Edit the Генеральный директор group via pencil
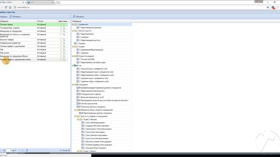The width and height of the screenshot is (280, 157). [61, 43]
